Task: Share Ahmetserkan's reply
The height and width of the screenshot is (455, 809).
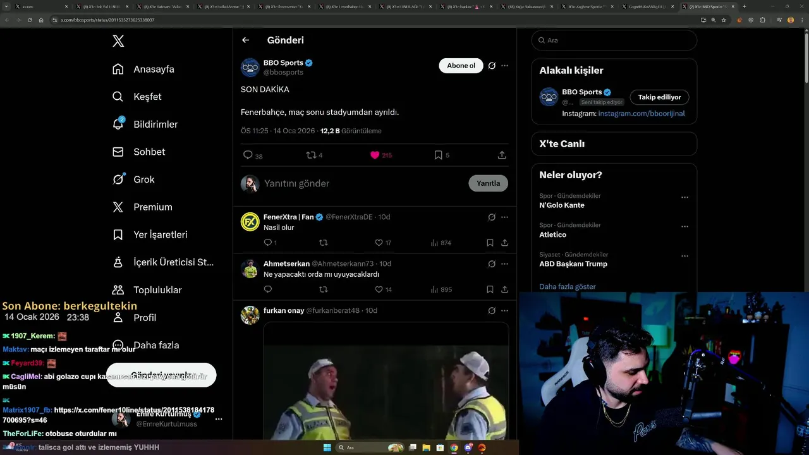Action: pos(504,289)
